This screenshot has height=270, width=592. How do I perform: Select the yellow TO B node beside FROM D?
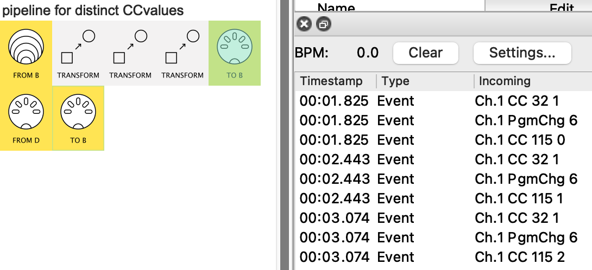coord(78,118)
